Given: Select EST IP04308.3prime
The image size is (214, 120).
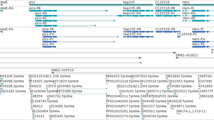Looking at the screenshot, I should click(x=12, y=86).
